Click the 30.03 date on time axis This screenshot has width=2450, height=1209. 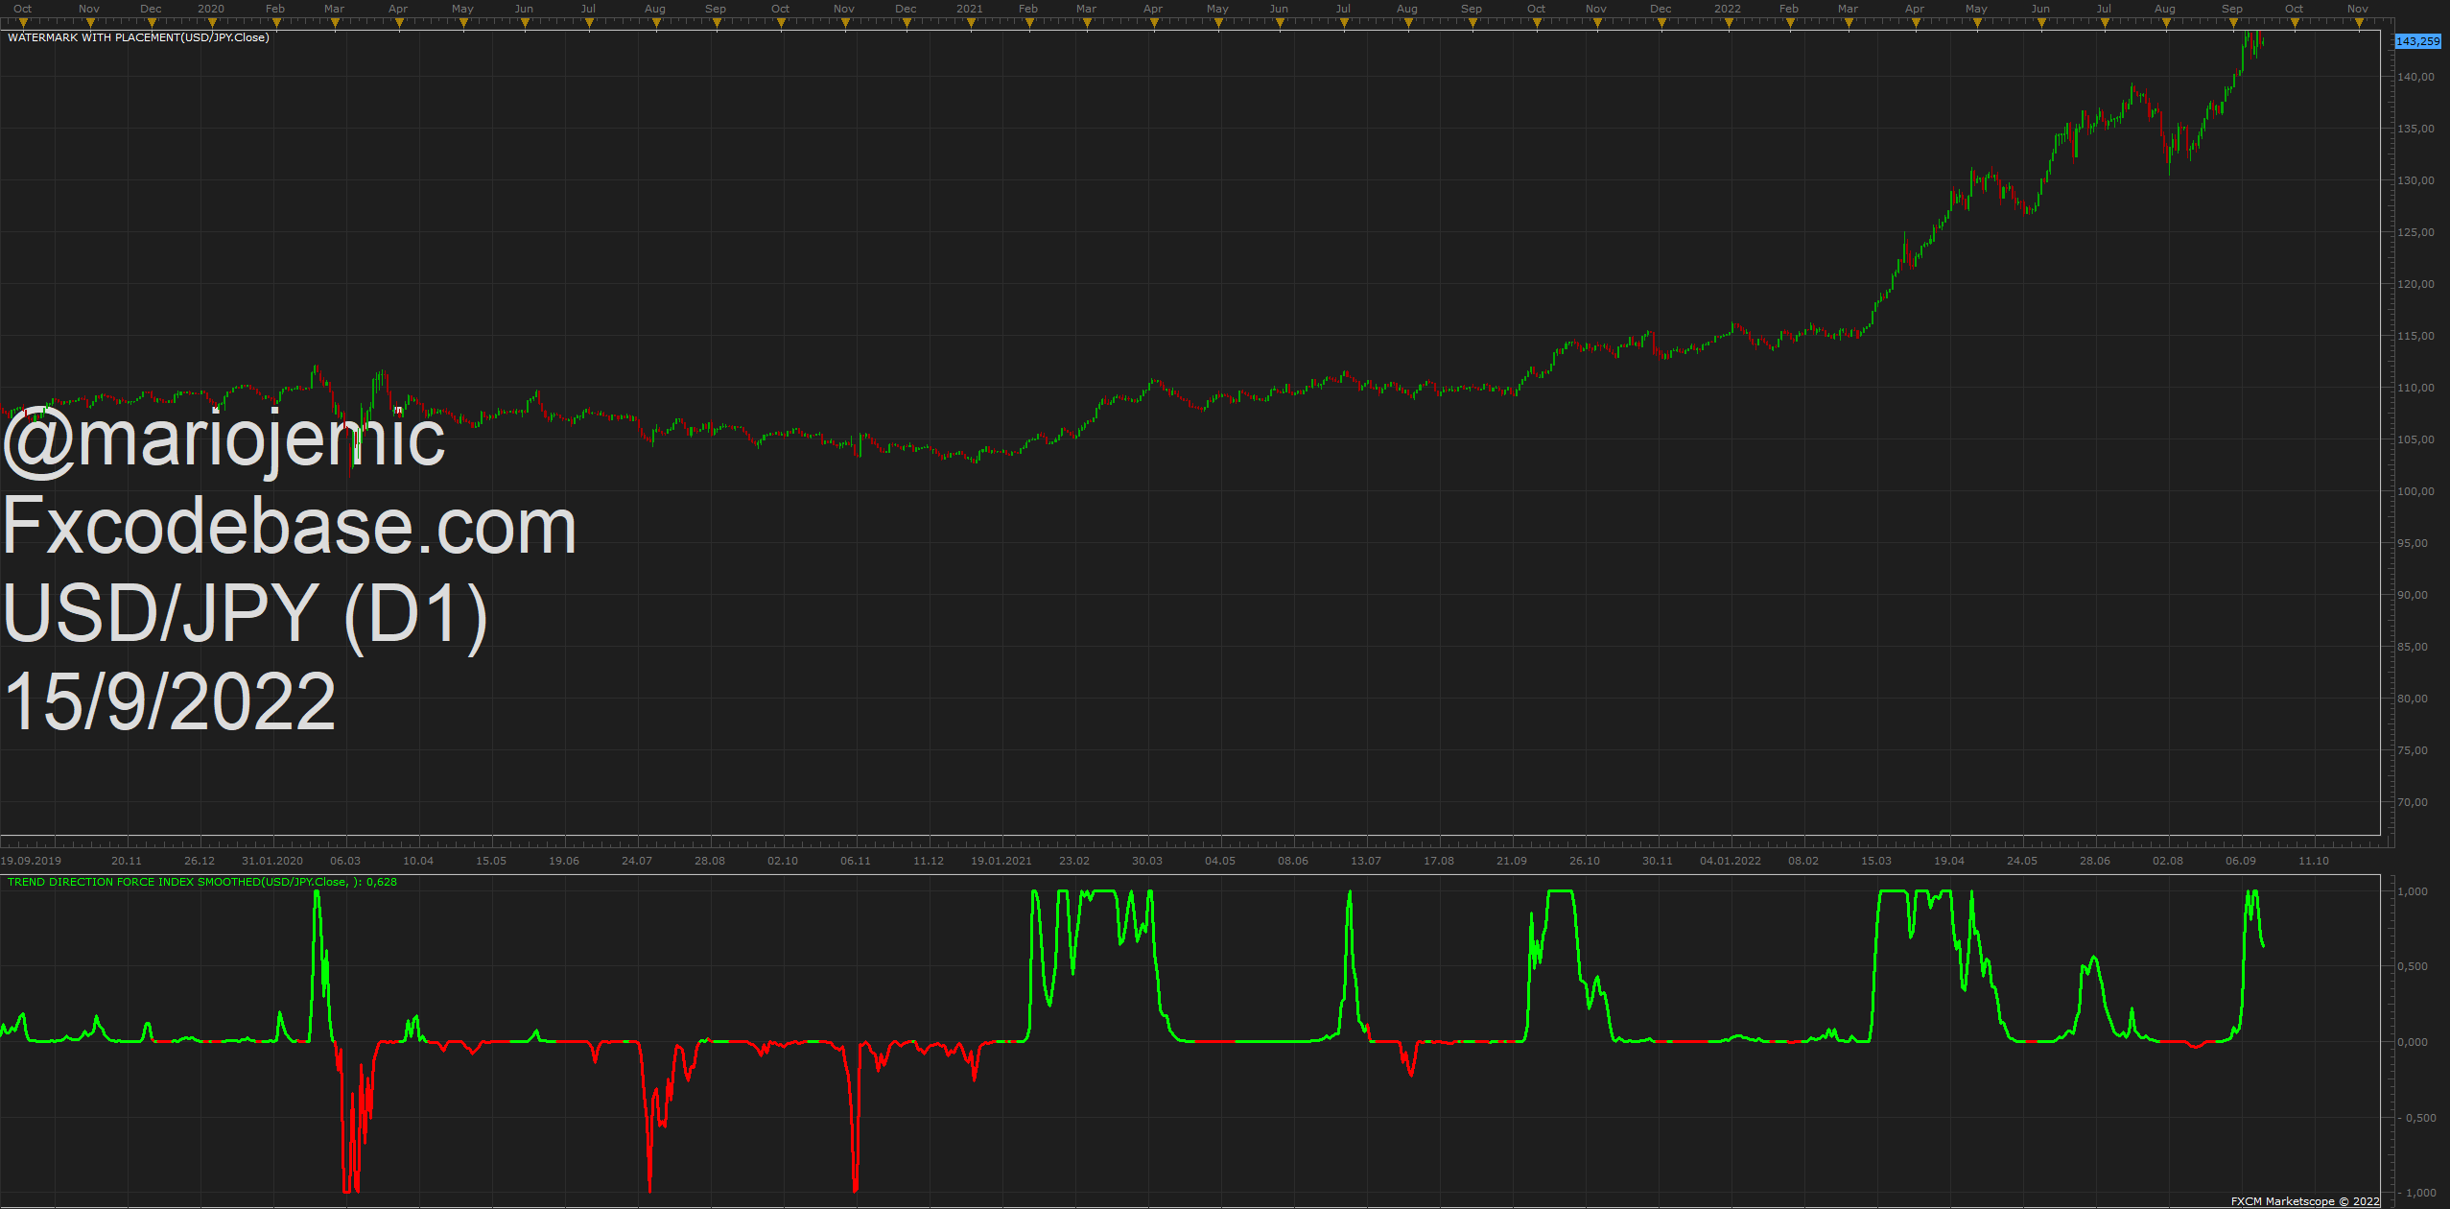pyautogui.click(x=1147, y=861)
